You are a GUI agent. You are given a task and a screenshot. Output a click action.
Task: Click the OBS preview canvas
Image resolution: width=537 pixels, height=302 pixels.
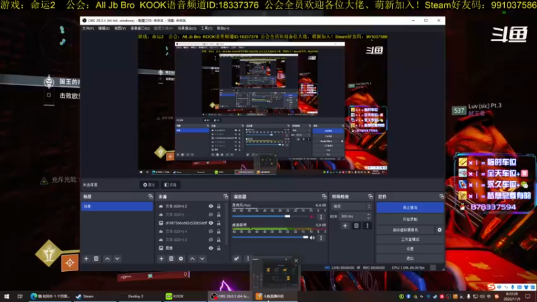(262, 105)
